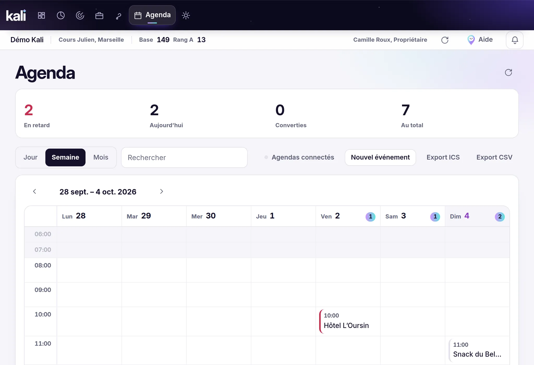
Task: Click Export ICS
Action: (x=443, y=157)
